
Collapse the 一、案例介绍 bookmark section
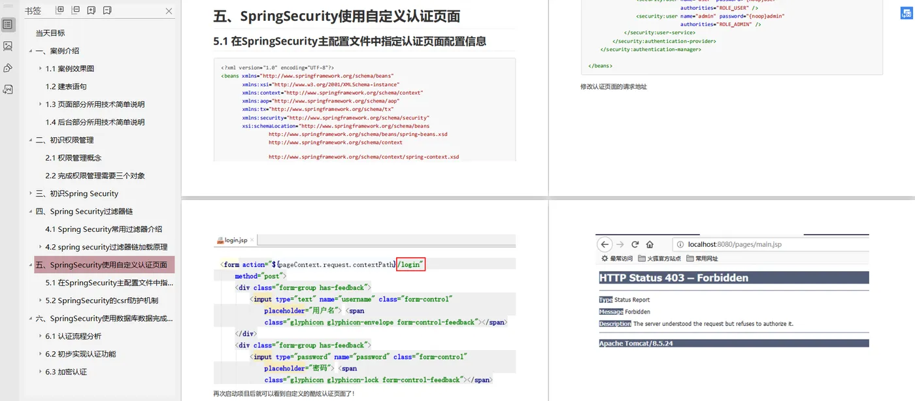[x=30, y=51]
